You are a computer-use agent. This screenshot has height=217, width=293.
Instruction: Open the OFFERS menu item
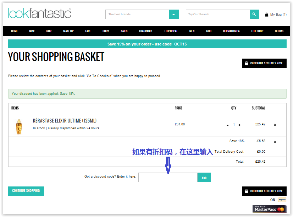tap(279, 31)
